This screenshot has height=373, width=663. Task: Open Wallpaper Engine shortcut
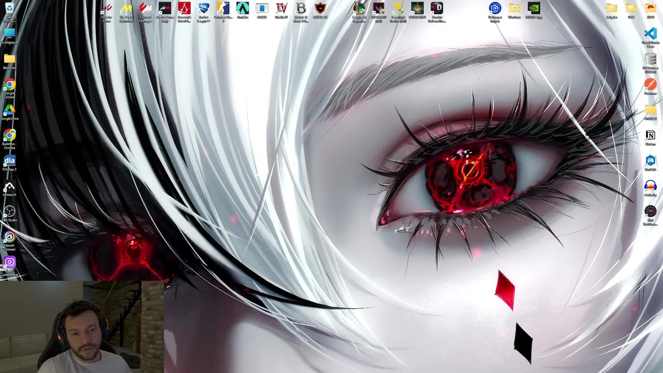pos(495,12)
